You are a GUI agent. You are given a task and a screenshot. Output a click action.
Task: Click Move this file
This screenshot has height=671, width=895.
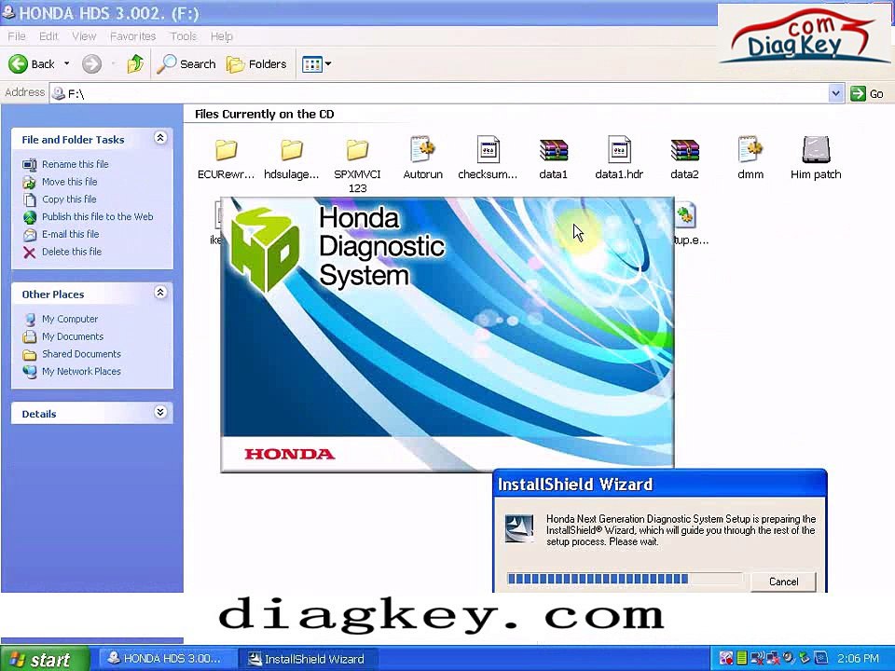[70, 182]
